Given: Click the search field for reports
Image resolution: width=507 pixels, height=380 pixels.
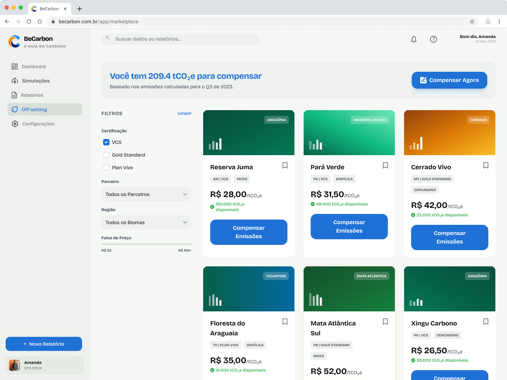Looking at the screenshot, I should [x=180, y=39].
